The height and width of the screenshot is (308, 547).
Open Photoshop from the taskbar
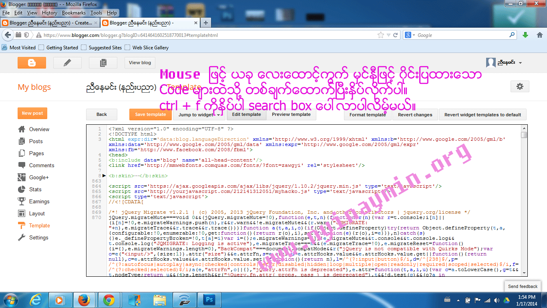(x=209, y=300)
